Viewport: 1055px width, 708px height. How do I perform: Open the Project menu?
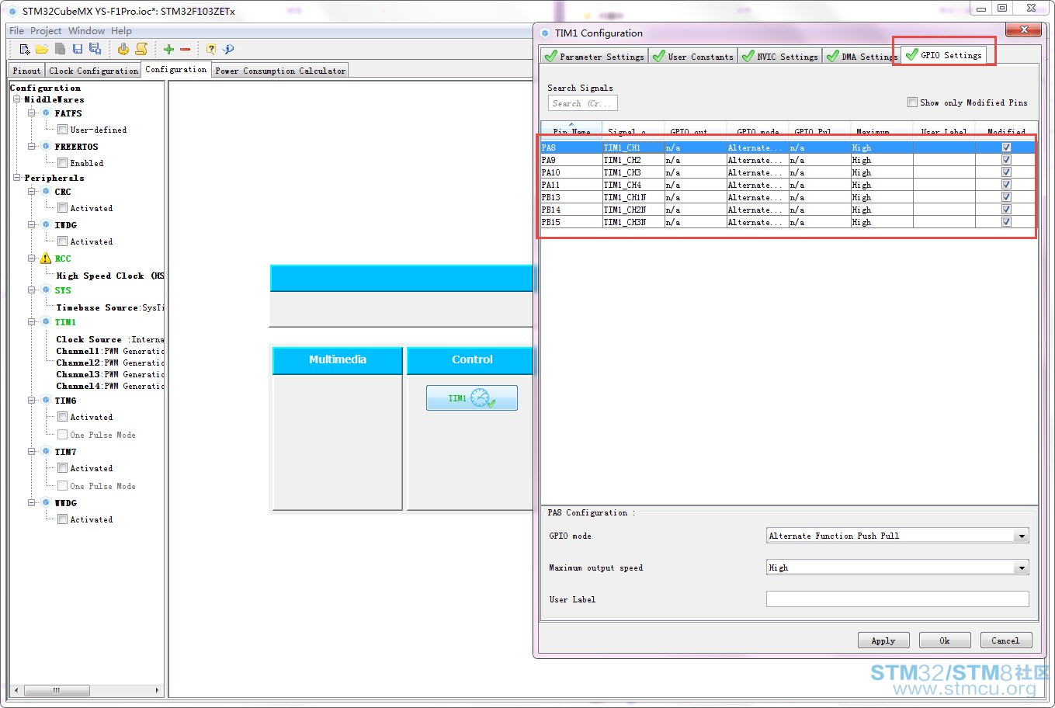[46, 31]
